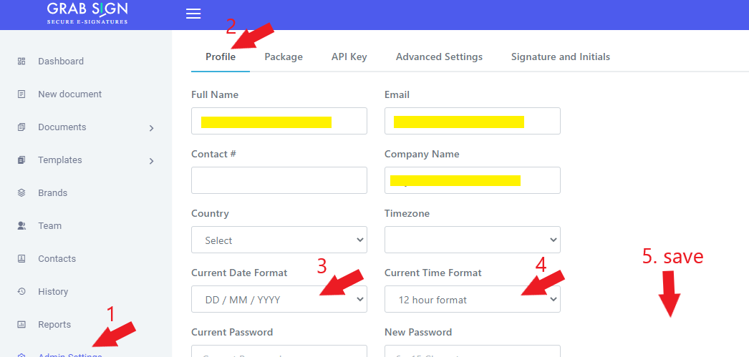Click the hamburger menu icon
Viewport: 749px width, 357px height.
click(193, 14)
